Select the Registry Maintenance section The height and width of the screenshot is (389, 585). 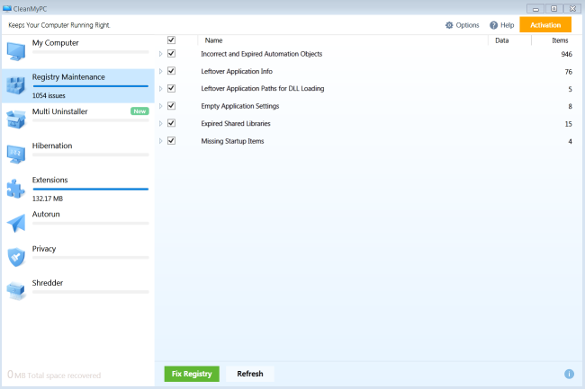pyautogui.click(x=78, y=85)
